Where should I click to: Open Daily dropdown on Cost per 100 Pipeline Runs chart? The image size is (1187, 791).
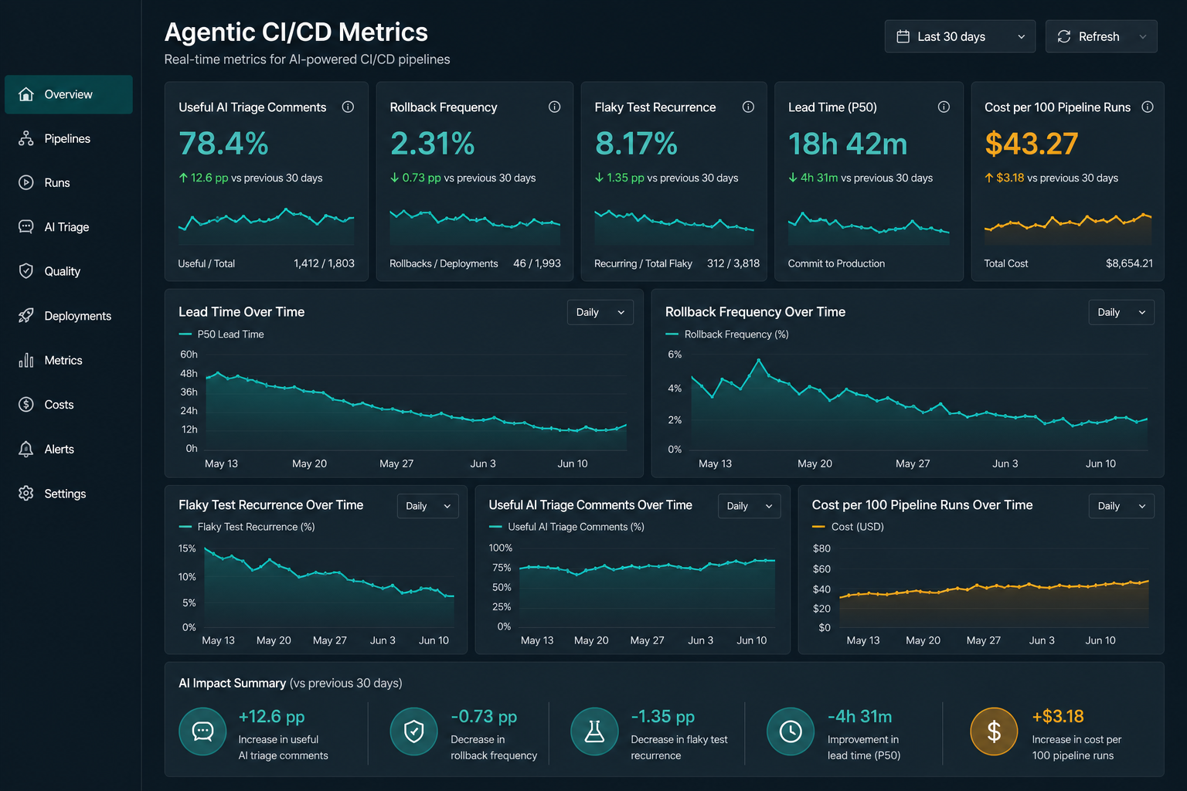pos(1121,506)
